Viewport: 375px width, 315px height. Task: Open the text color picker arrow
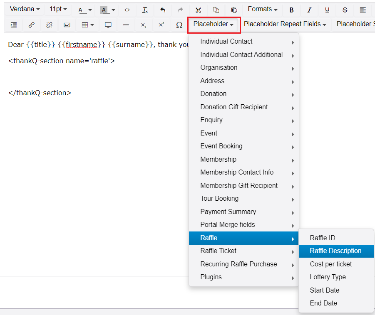(90, 10)
